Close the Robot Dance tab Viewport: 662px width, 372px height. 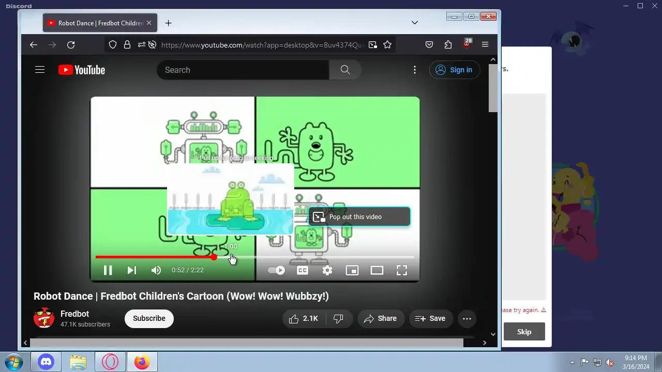(149, 23)
